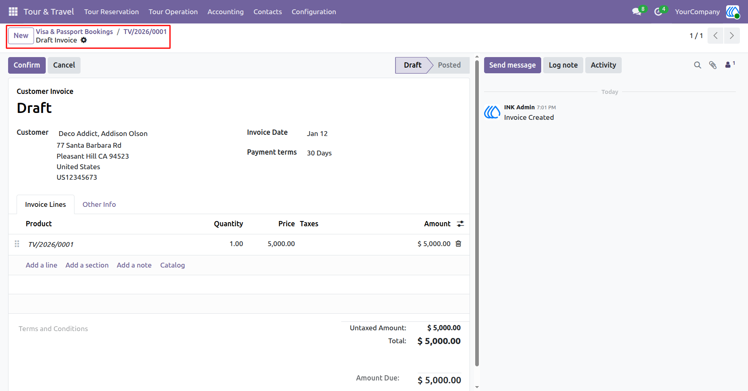748x391 pixels.
Task: Click Add a section link
Action: pos(87,265)
